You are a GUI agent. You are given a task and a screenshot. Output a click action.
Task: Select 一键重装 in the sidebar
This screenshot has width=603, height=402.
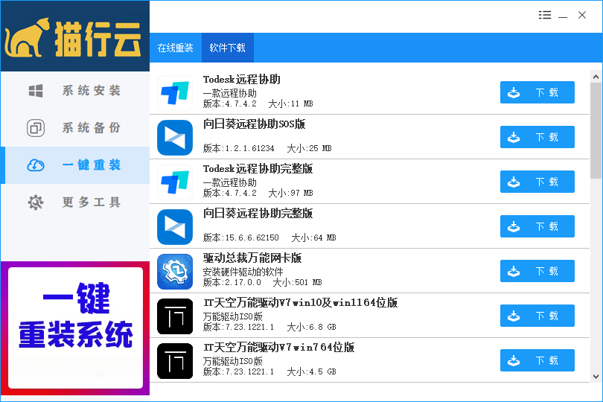[74, 165]
